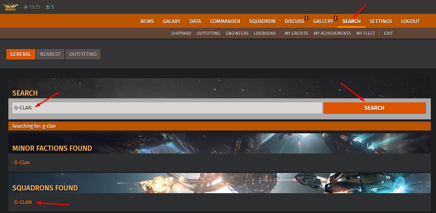The width and height of the screenshot is (436, 213).
Task: Open the Settings menu item
Action: [x=380, y=21]
